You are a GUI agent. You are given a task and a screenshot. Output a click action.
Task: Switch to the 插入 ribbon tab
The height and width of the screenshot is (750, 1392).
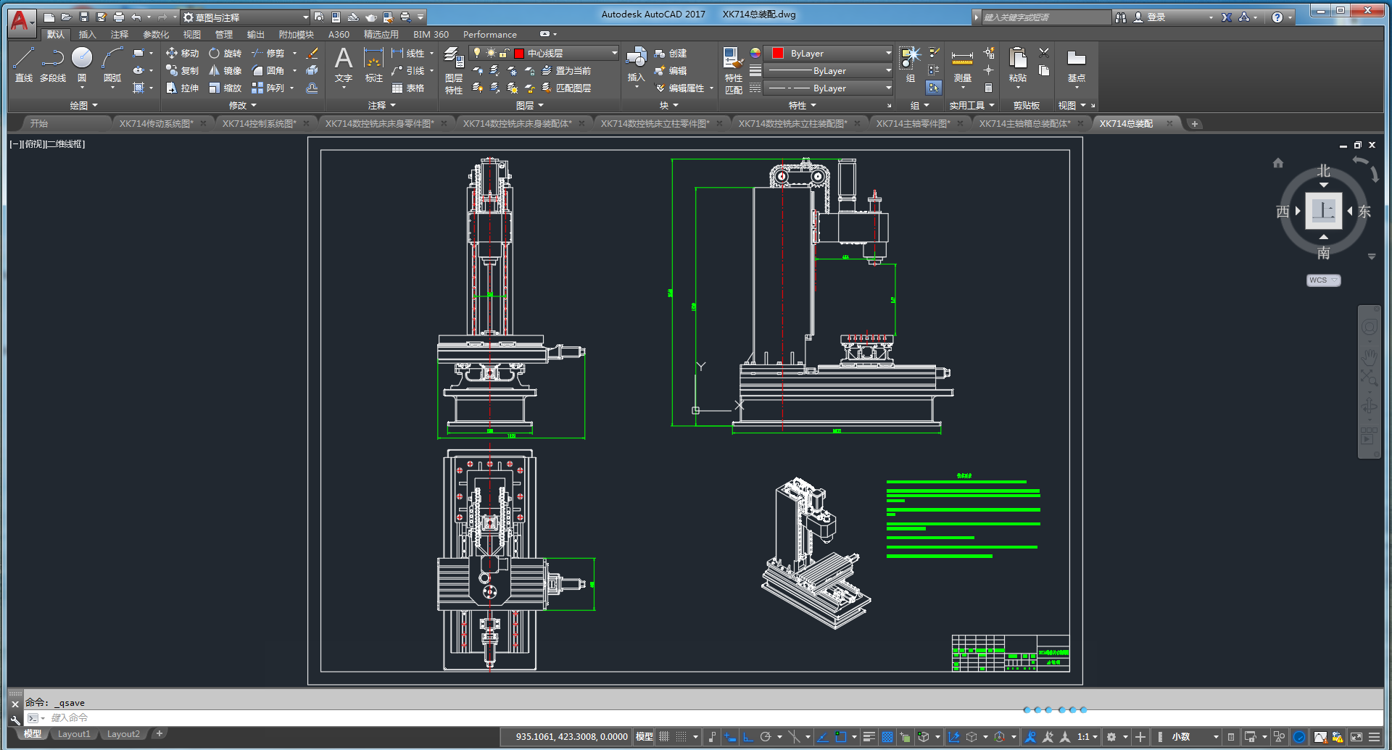[x=87, y=34]
